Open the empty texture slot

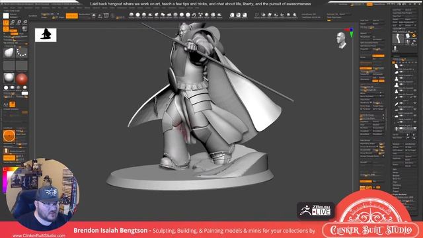pyautogui.click(x=22, y=65)
